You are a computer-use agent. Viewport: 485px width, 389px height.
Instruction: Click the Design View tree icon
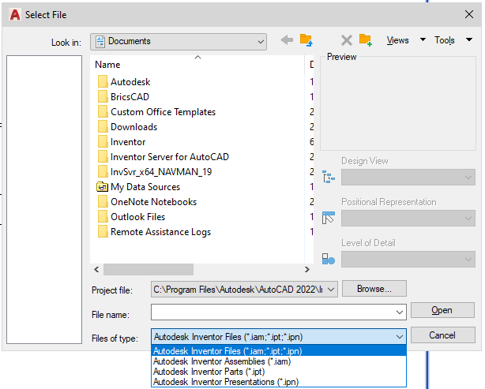[x=328, y=177]
